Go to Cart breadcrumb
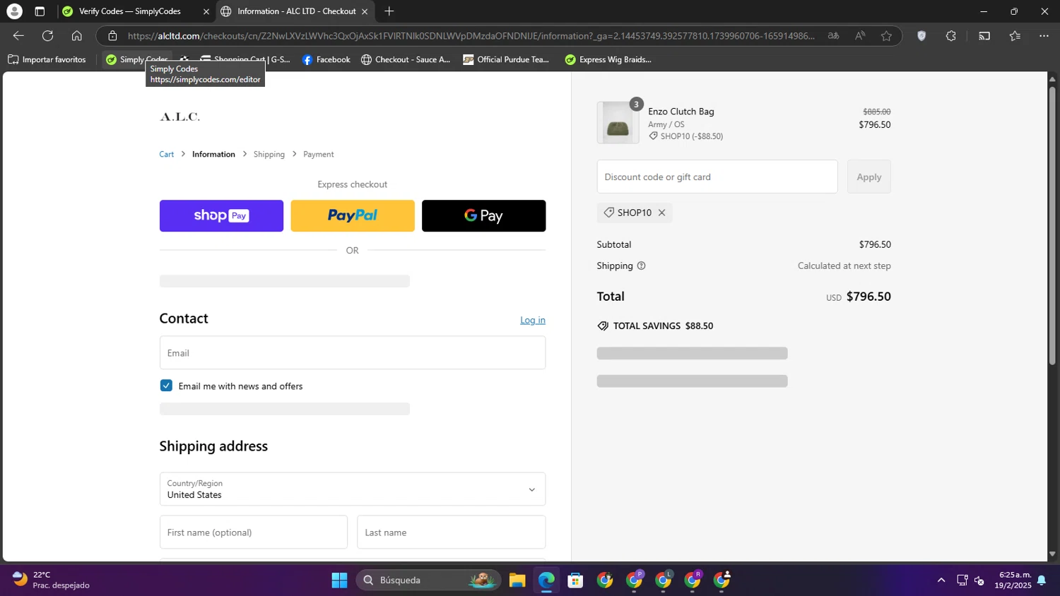The image size is (1060, 596). 167,154
